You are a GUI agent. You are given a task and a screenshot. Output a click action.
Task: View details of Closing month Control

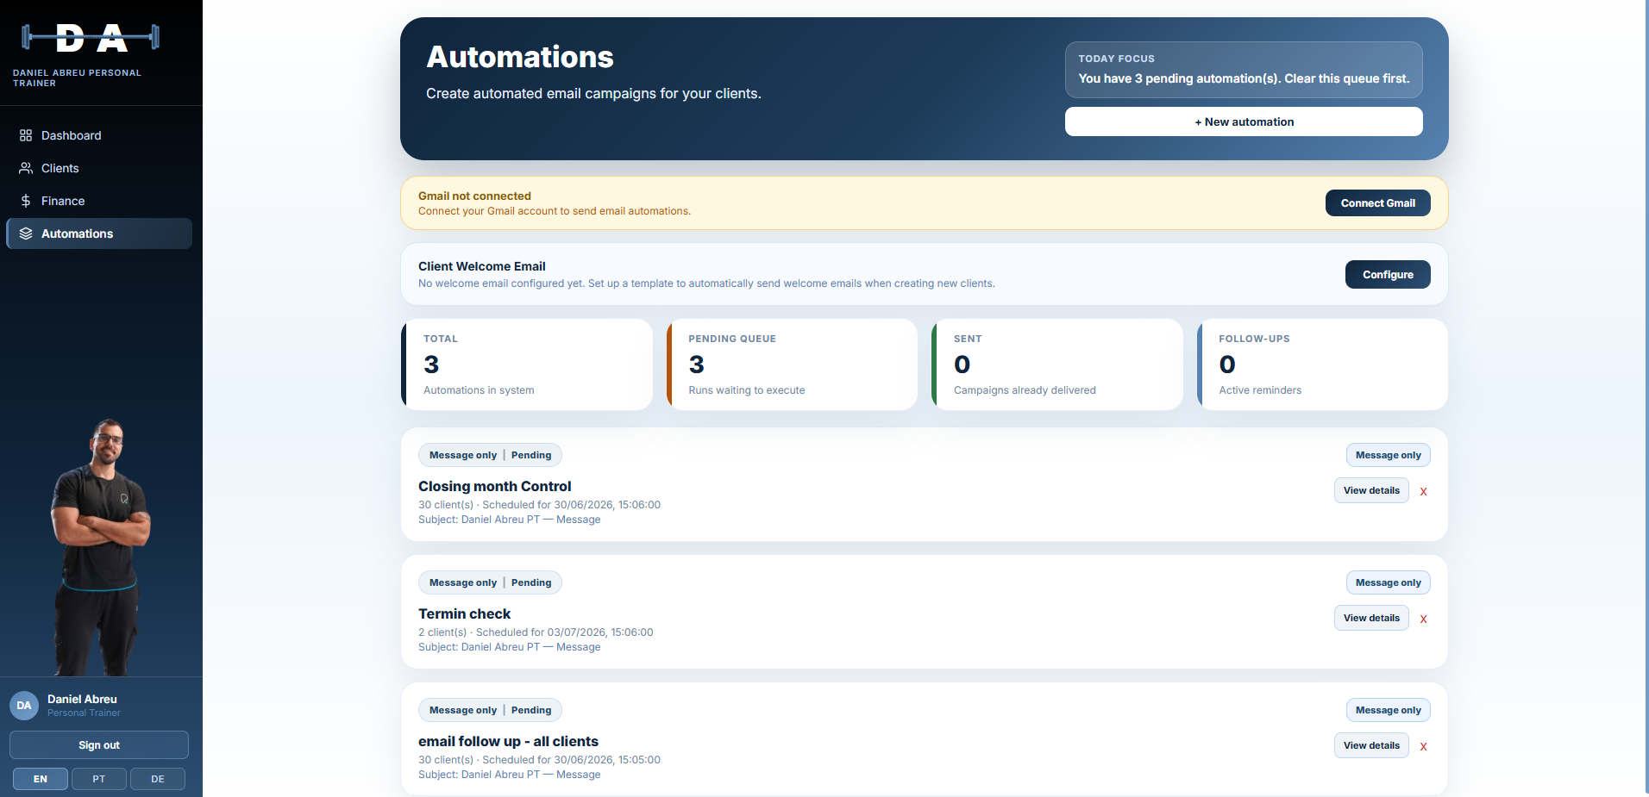(1371, 490)
